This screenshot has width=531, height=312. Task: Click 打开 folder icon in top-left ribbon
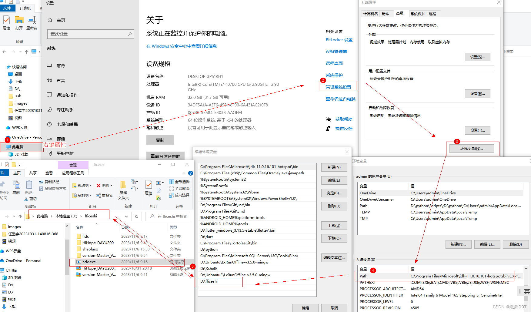[x=19, y=20]
